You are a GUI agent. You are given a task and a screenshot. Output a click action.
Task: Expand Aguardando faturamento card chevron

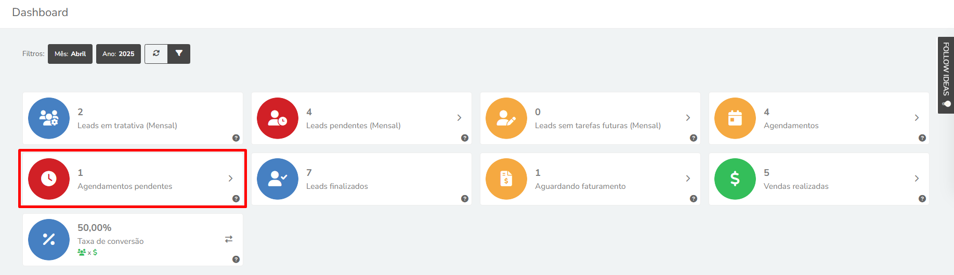coord(688,178)
